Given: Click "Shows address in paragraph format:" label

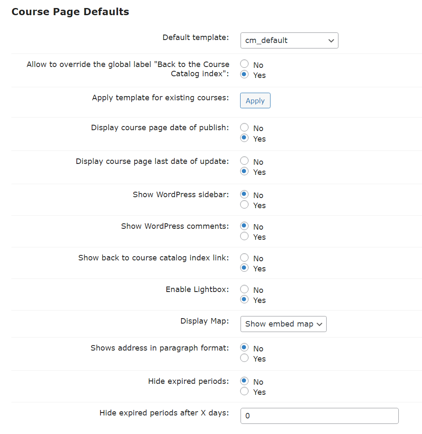Looking at the screenshot, I should click(160, 348).
